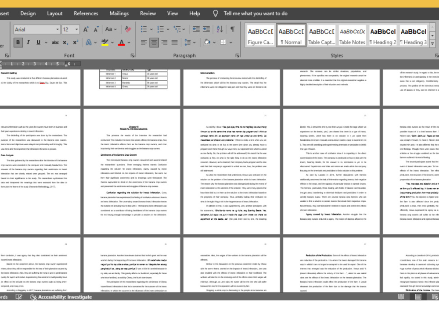Apply strikethrough formatting

[55, 43]
